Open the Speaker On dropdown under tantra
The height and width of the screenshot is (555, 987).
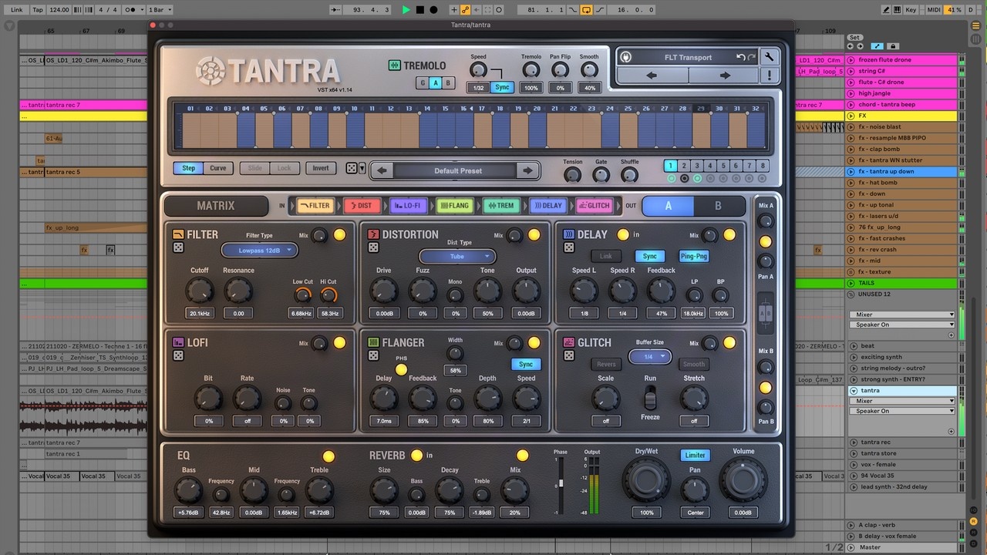pyautogui.click(x=902, y=411)
